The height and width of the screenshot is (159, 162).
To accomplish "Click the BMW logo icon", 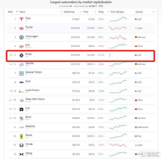I will click(x=21, y=118).
